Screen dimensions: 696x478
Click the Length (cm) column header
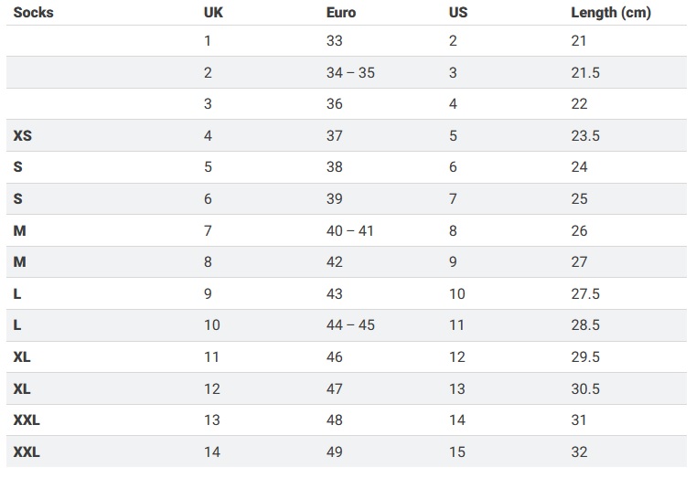click(610, 13)
